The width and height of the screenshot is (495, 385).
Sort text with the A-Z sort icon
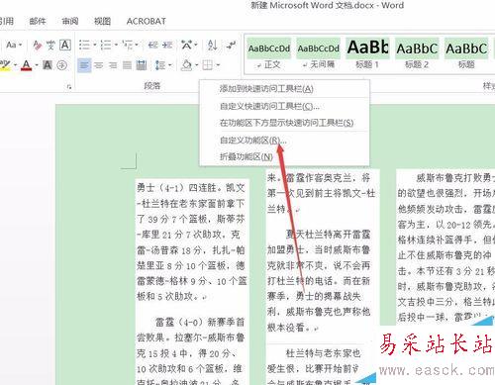pyautogui.click(x=212, y=45)
